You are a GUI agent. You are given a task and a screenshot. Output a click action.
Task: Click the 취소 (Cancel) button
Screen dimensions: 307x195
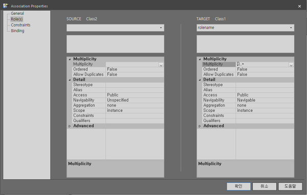point(265,186)
